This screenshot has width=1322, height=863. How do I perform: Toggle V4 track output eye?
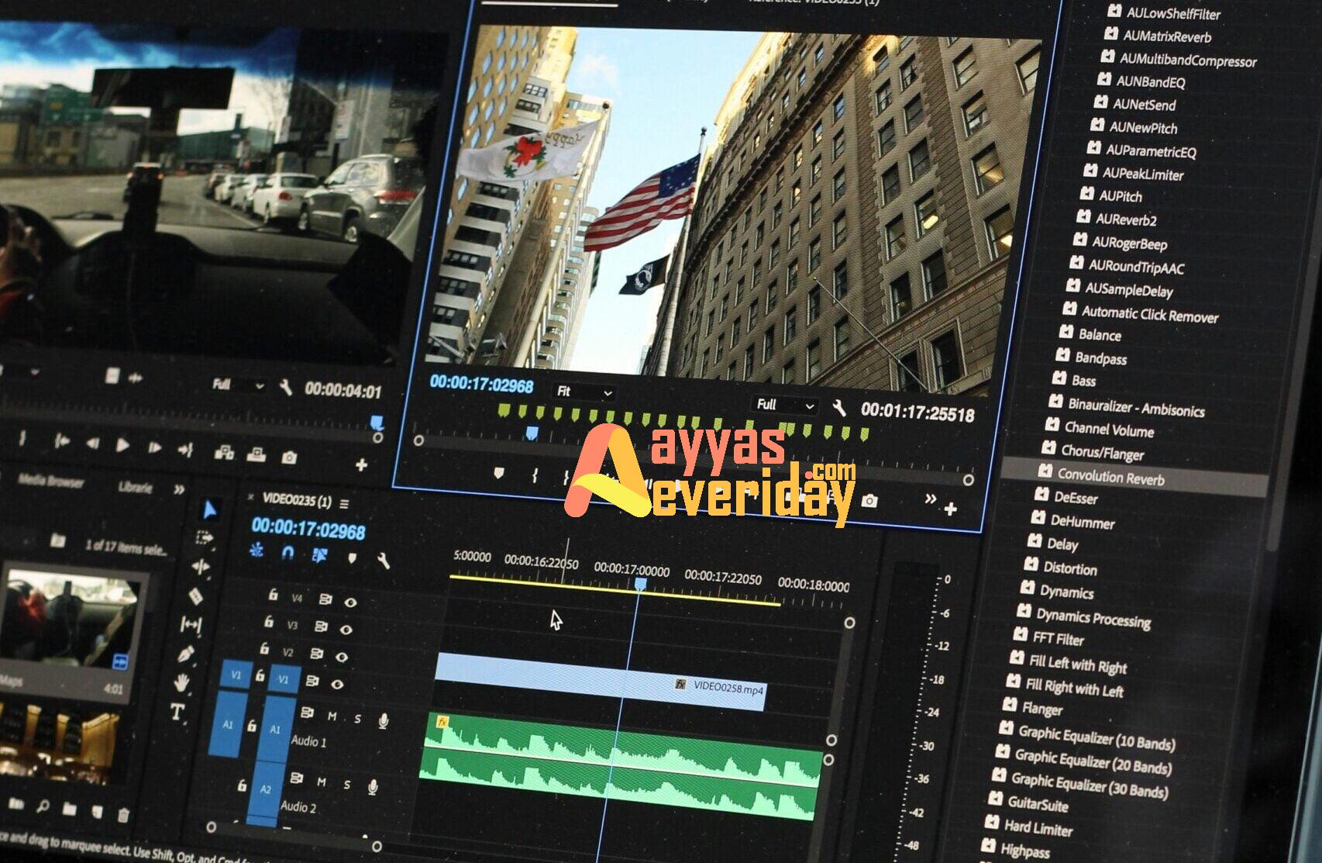click(x=350, y=602)
